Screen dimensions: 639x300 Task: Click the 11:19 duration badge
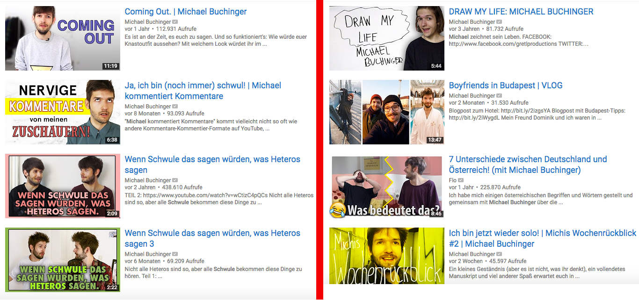click(x=111, y=66)
